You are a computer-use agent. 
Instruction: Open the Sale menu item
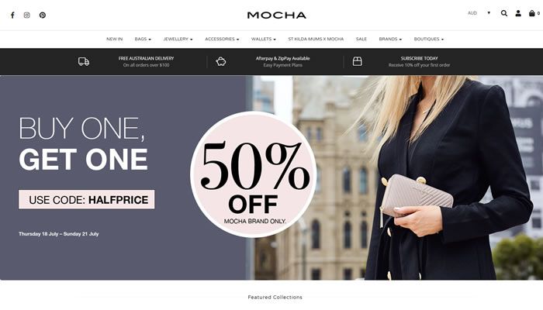361,39
